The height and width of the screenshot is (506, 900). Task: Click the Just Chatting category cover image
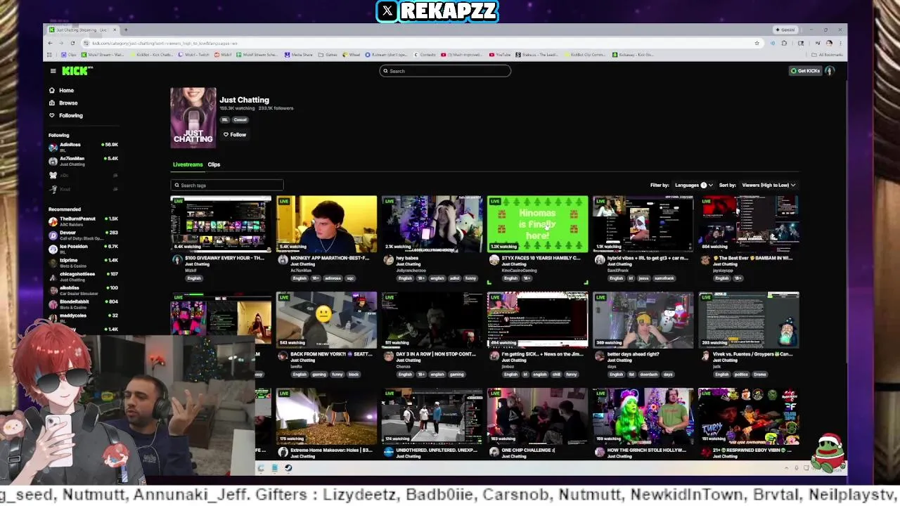coord(193,117)
